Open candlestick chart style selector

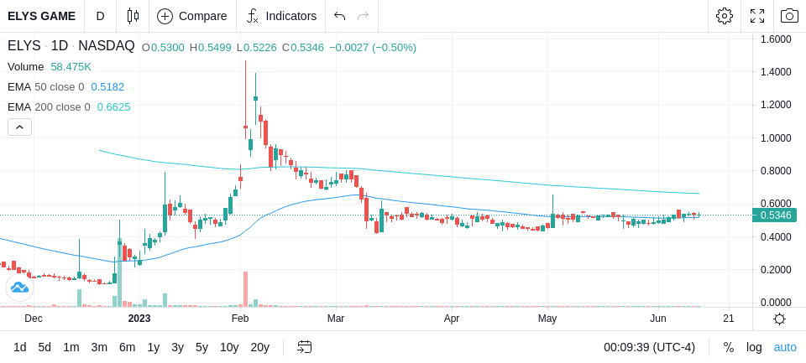(x=133, y=16)
